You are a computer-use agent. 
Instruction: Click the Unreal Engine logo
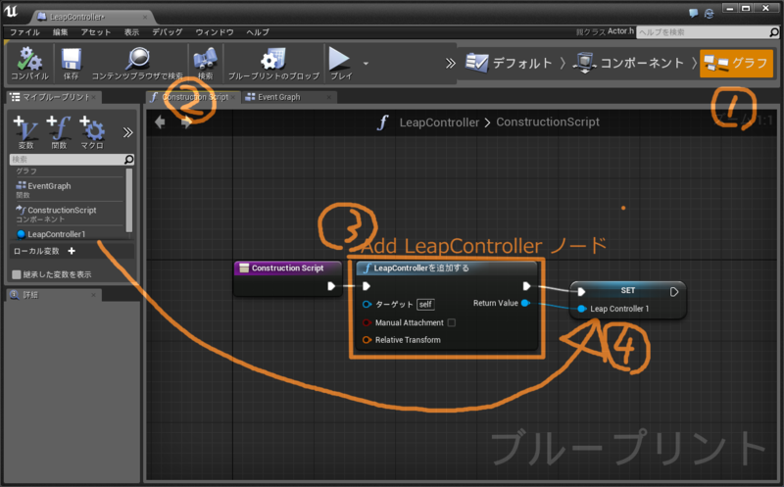point(11,11)
